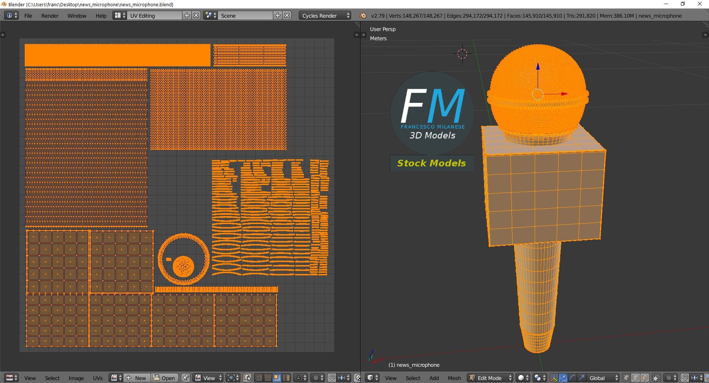Image resolution: width=709 pixels, height=383 pixels.
Task: Toggle 3D viewport snap magnet
Action: pos(685,378)
